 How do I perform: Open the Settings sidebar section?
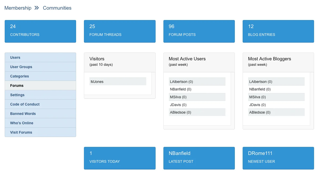point(40,95)
